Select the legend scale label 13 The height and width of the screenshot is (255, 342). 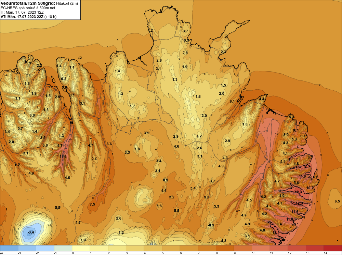coord(307,253)
